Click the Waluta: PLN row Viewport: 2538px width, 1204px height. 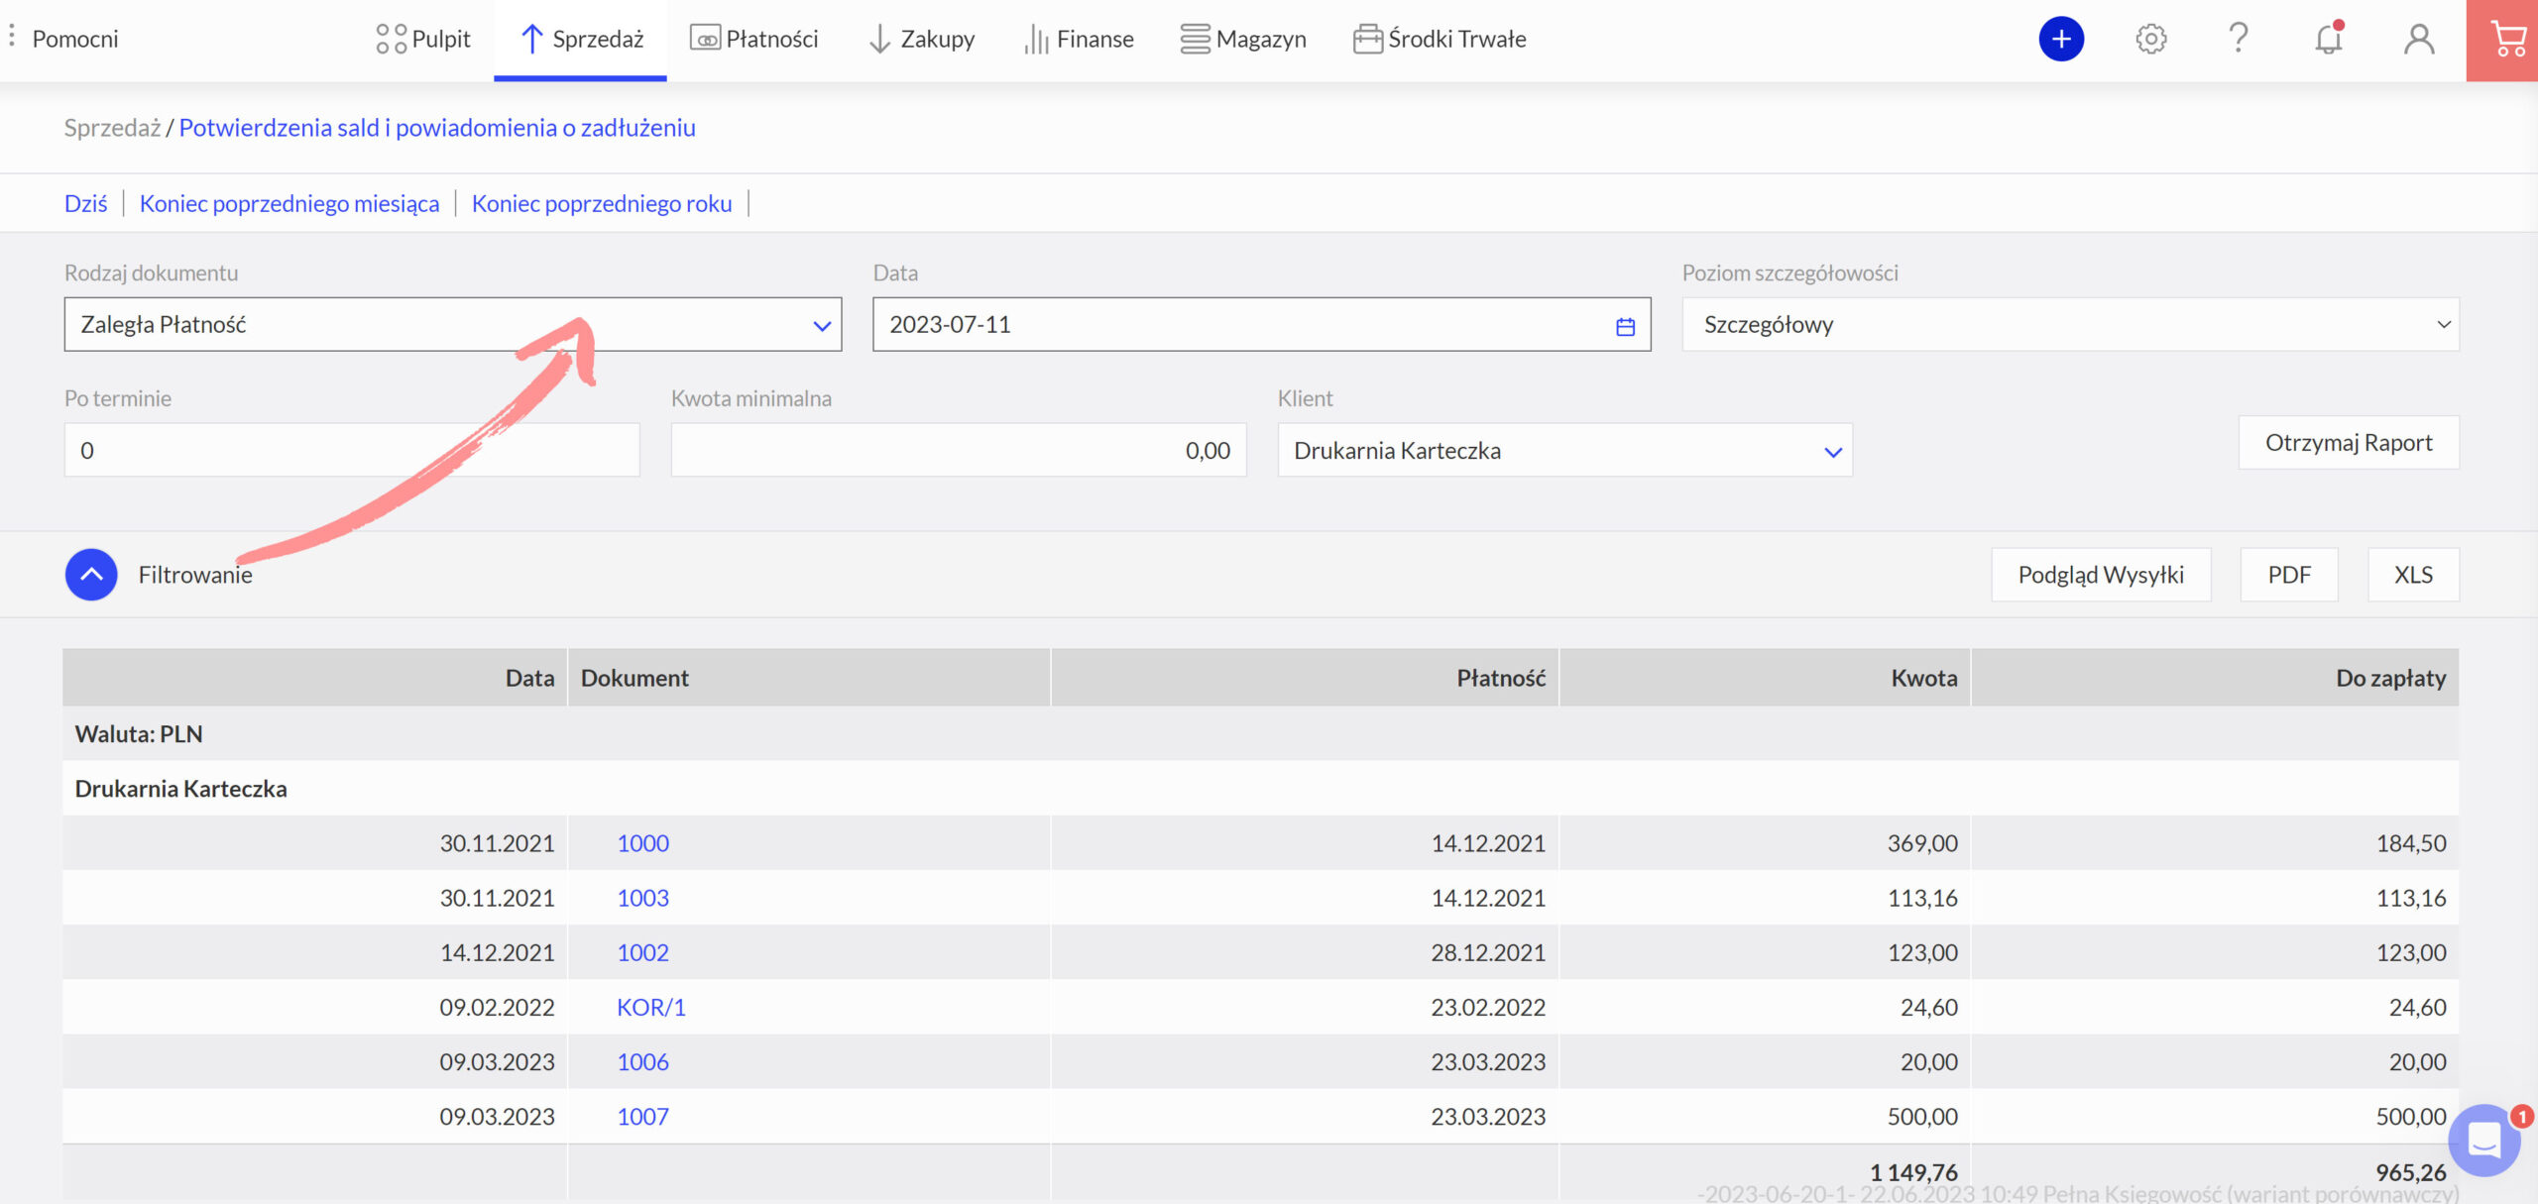(1261, 733)
